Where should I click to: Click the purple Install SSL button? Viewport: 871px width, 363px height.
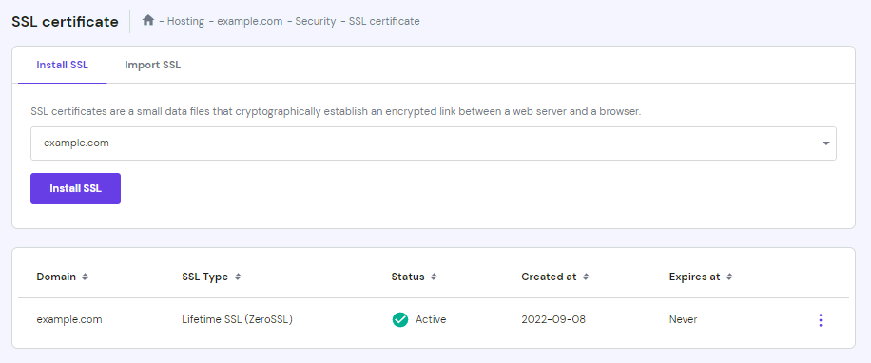pos(75,189)
